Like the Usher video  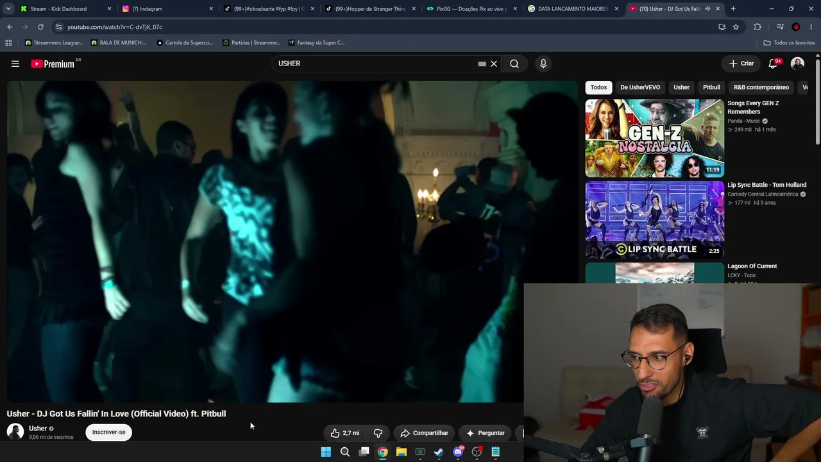(x=345, y=433)
